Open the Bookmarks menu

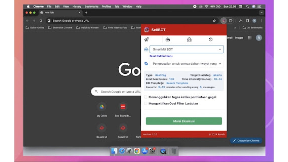point(92,6)
